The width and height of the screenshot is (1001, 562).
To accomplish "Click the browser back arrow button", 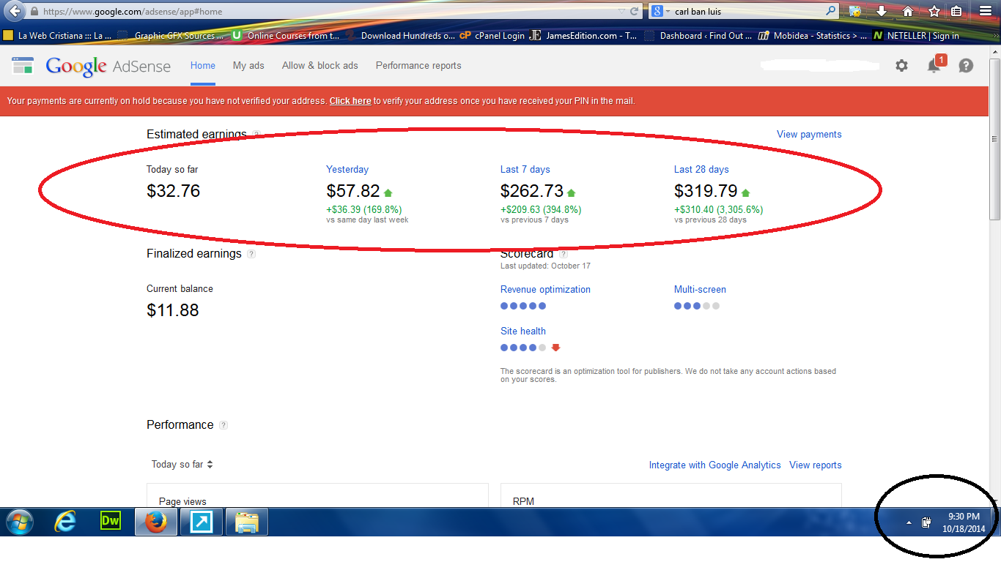I will [x=14, y=11].
